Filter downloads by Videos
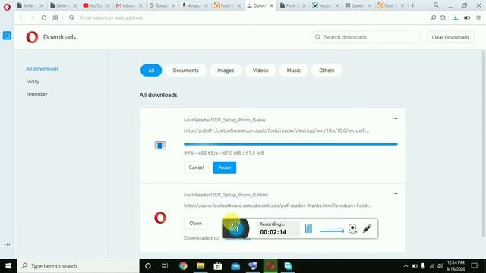The image size is (486, 273). coord(260,71)
